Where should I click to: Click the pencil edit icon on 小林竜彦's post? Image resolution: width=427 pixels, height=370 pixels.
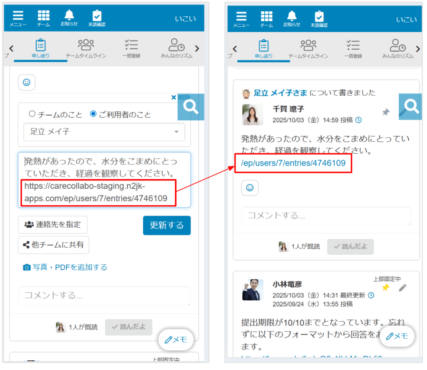pyautogui.click(x=402, y=288)
